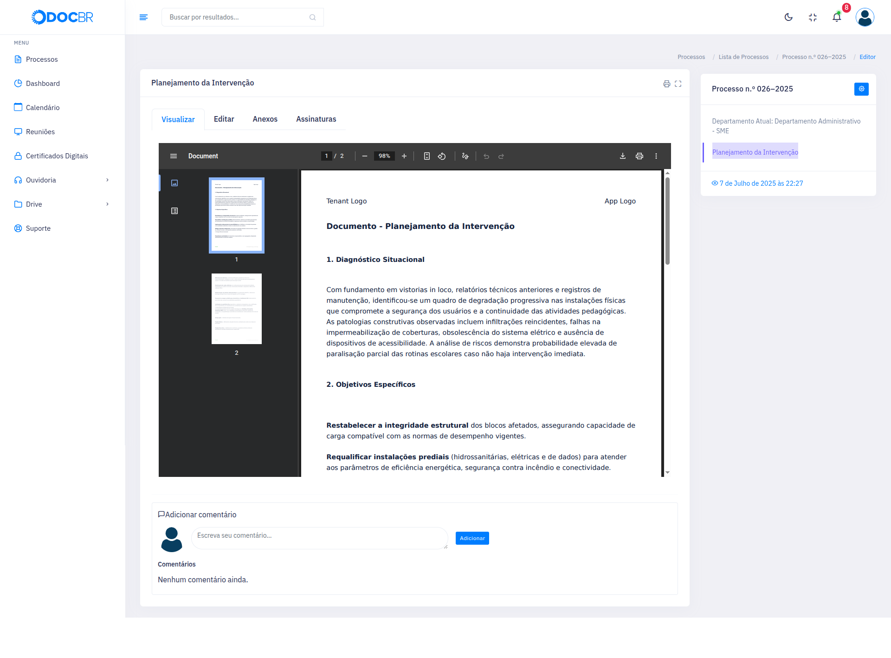
Task: Switch to the Editar tab
Action: [224, 119]
